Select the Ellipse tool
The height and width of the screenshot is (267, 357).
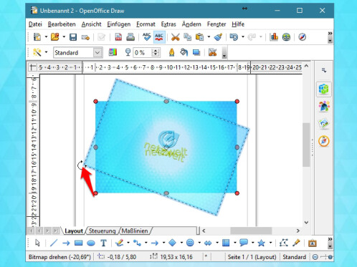[x=91, y=243]
